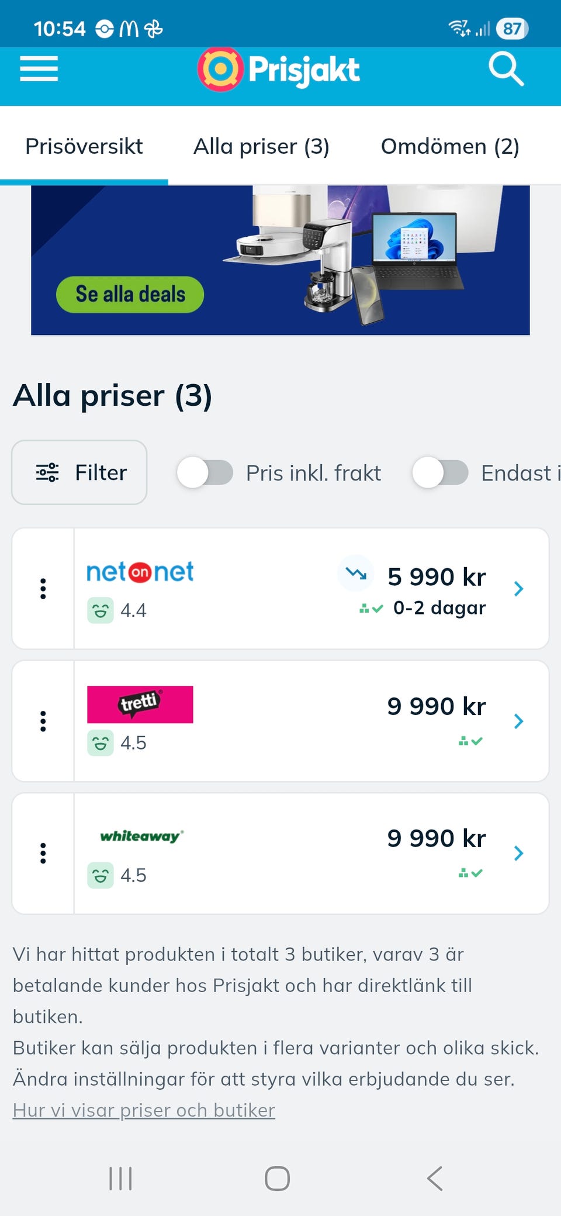Tap the search magnifier icon
The height and width of the screenshot is (1216, 561).
[x=505, y=69]
